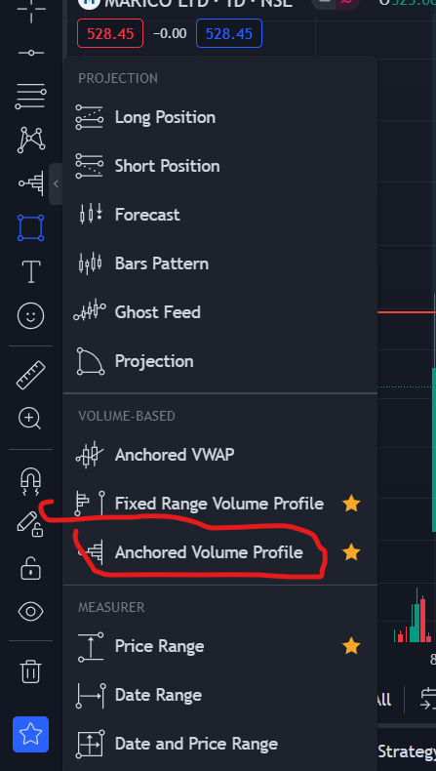
Task: Hide all drawings with eye icon
Action: pyautogui.click(x=31, y=612)
